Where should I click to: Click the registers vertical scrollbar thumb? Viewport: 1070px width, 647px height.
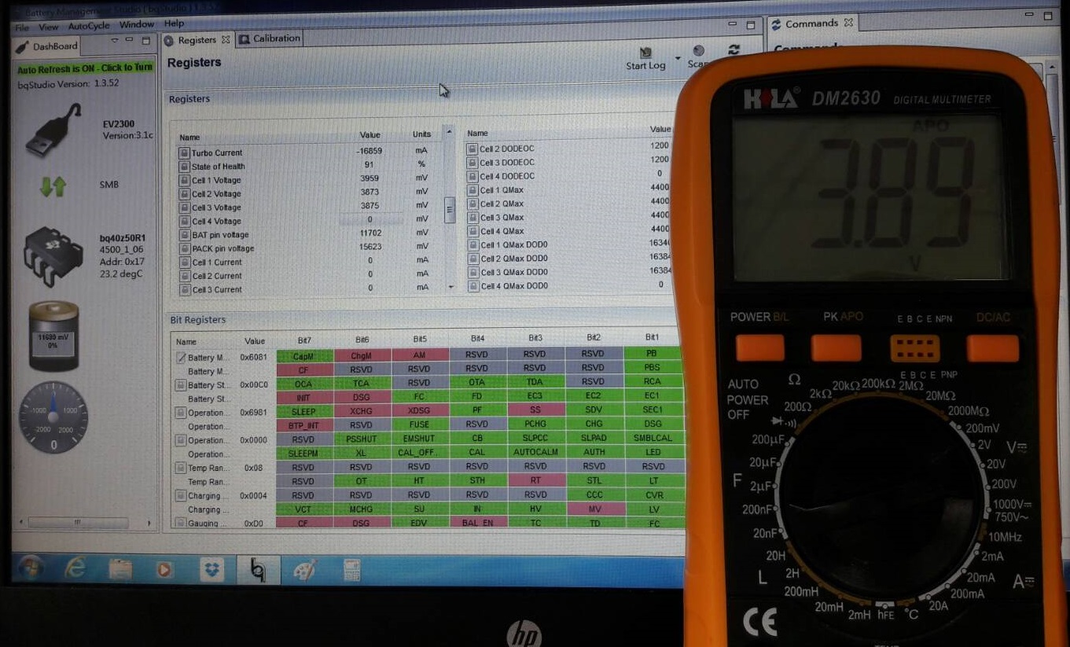pyautogui.click(x=450, y=210)
